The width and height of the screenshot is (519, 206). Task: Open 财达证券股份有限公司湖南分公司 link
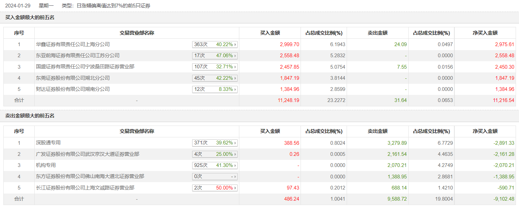click(73, 89)
